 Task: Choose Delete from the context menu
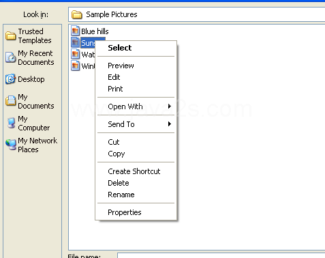[136, 183]
